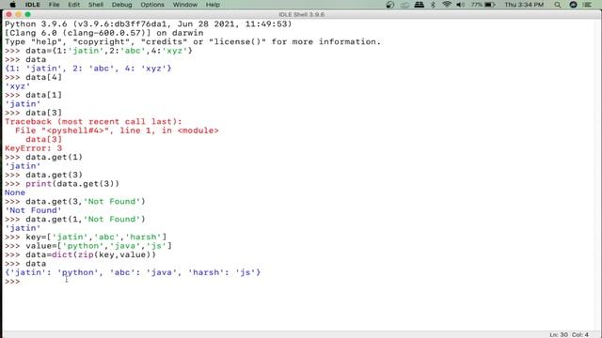Click the Clang 6.0 darwin banner line
The height and width of the screenshot is (338, 602).
[104, 33]
